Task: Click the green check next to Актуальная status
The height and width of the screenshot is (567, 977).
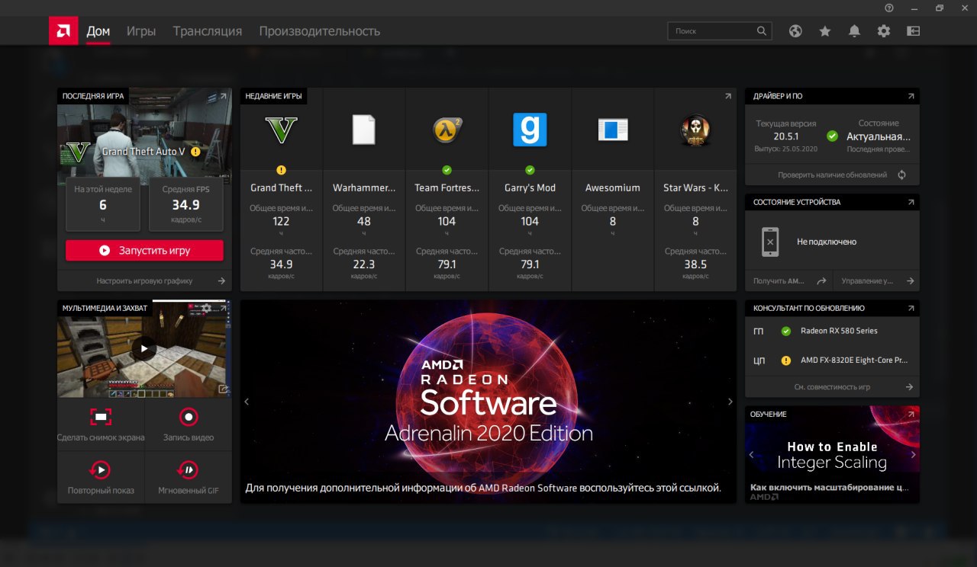Action: [832, 136]
